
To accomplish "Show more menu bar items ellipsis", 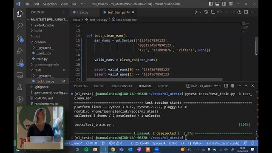I will pos(83,4).
